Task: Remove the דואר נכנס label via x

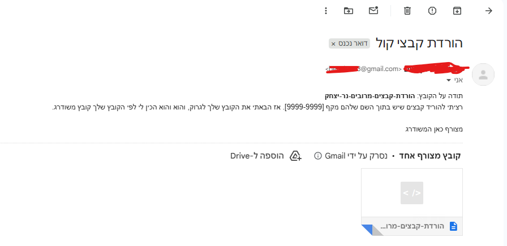Action: (x=333, y=44)
